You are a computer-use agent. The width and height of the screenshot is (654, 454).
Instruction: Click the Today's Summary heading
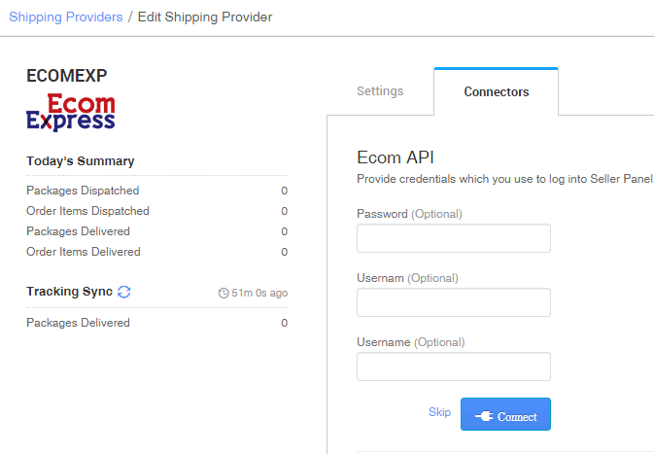click(x=80, y=160)
